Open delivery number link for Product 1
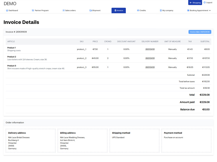 point(150,49)
